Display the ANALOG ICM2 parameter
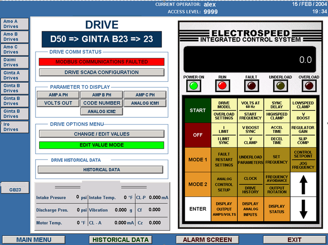Image resolution: width=328 pixels, height=245 pixels. pyautogui.click(x=102, y=111)
